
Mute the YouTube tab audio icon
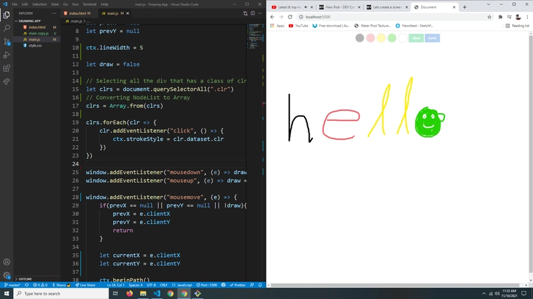[x=306, y=7]
